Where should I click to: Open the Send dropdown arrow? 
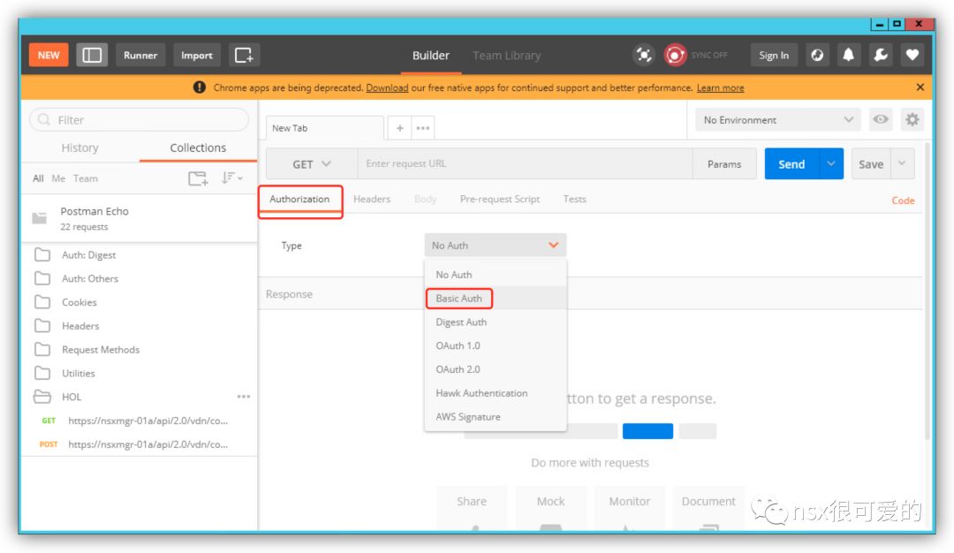pyautogui.click(x=831, y=164)
